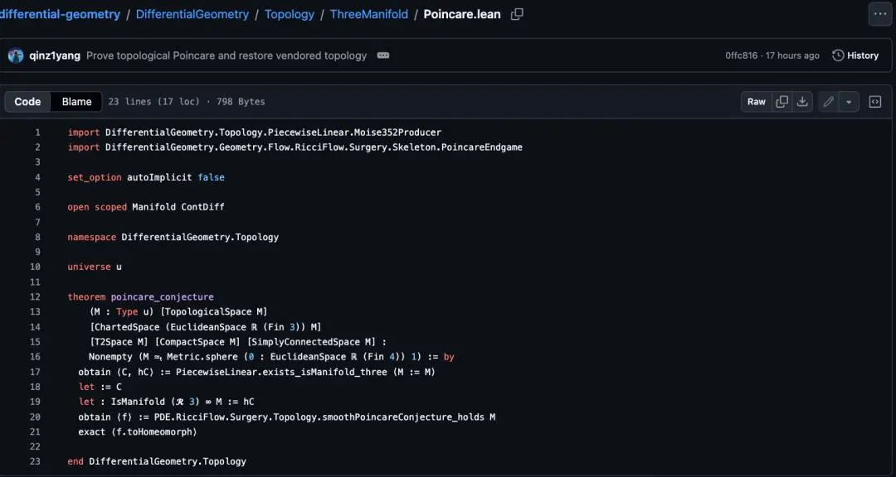
Task: Copy raw file contents icon
Action: click(x=782, y=102)
